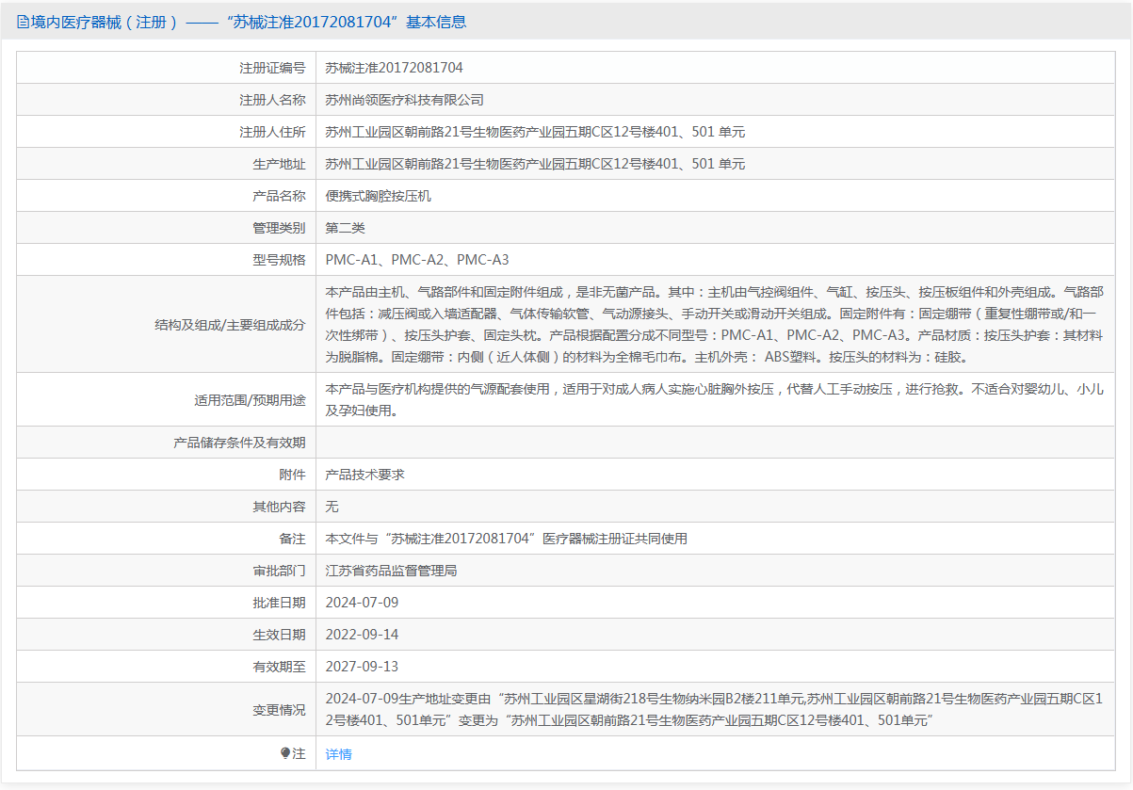Click the lightbulb icon beside 注
The width and height of the screenshot is (1133, 790).
click(285, 754)
